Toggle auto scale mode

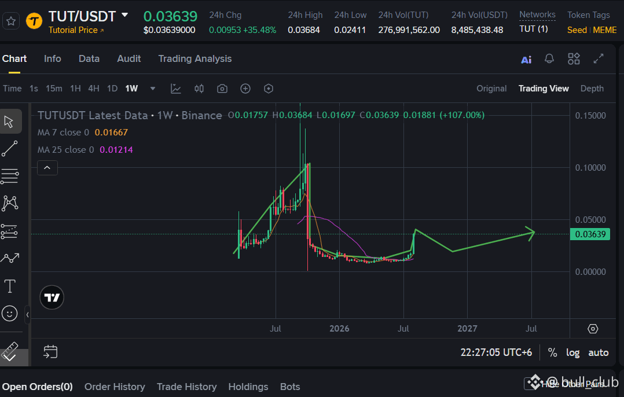tap(598, 352)
